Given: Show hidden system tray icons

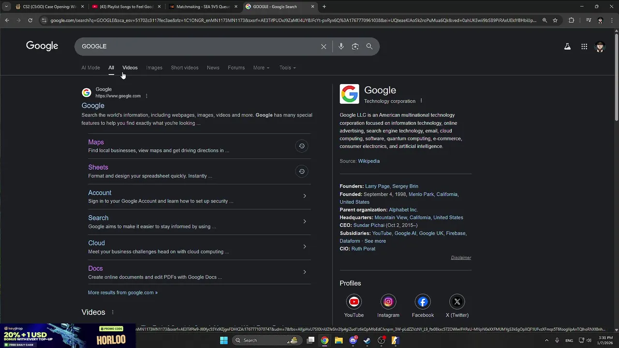Looking at the screenshot, I should 547,340.
